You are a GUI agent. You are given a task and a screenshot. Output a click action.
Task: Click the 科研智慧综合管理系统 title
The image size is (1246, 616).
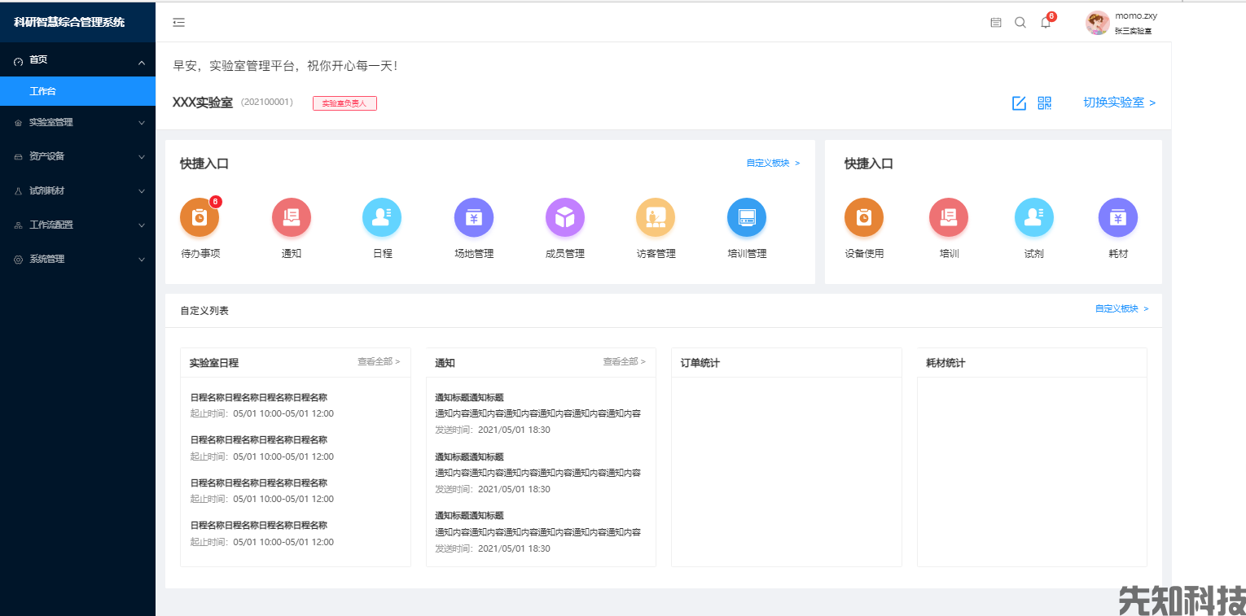tap(69, 22)
